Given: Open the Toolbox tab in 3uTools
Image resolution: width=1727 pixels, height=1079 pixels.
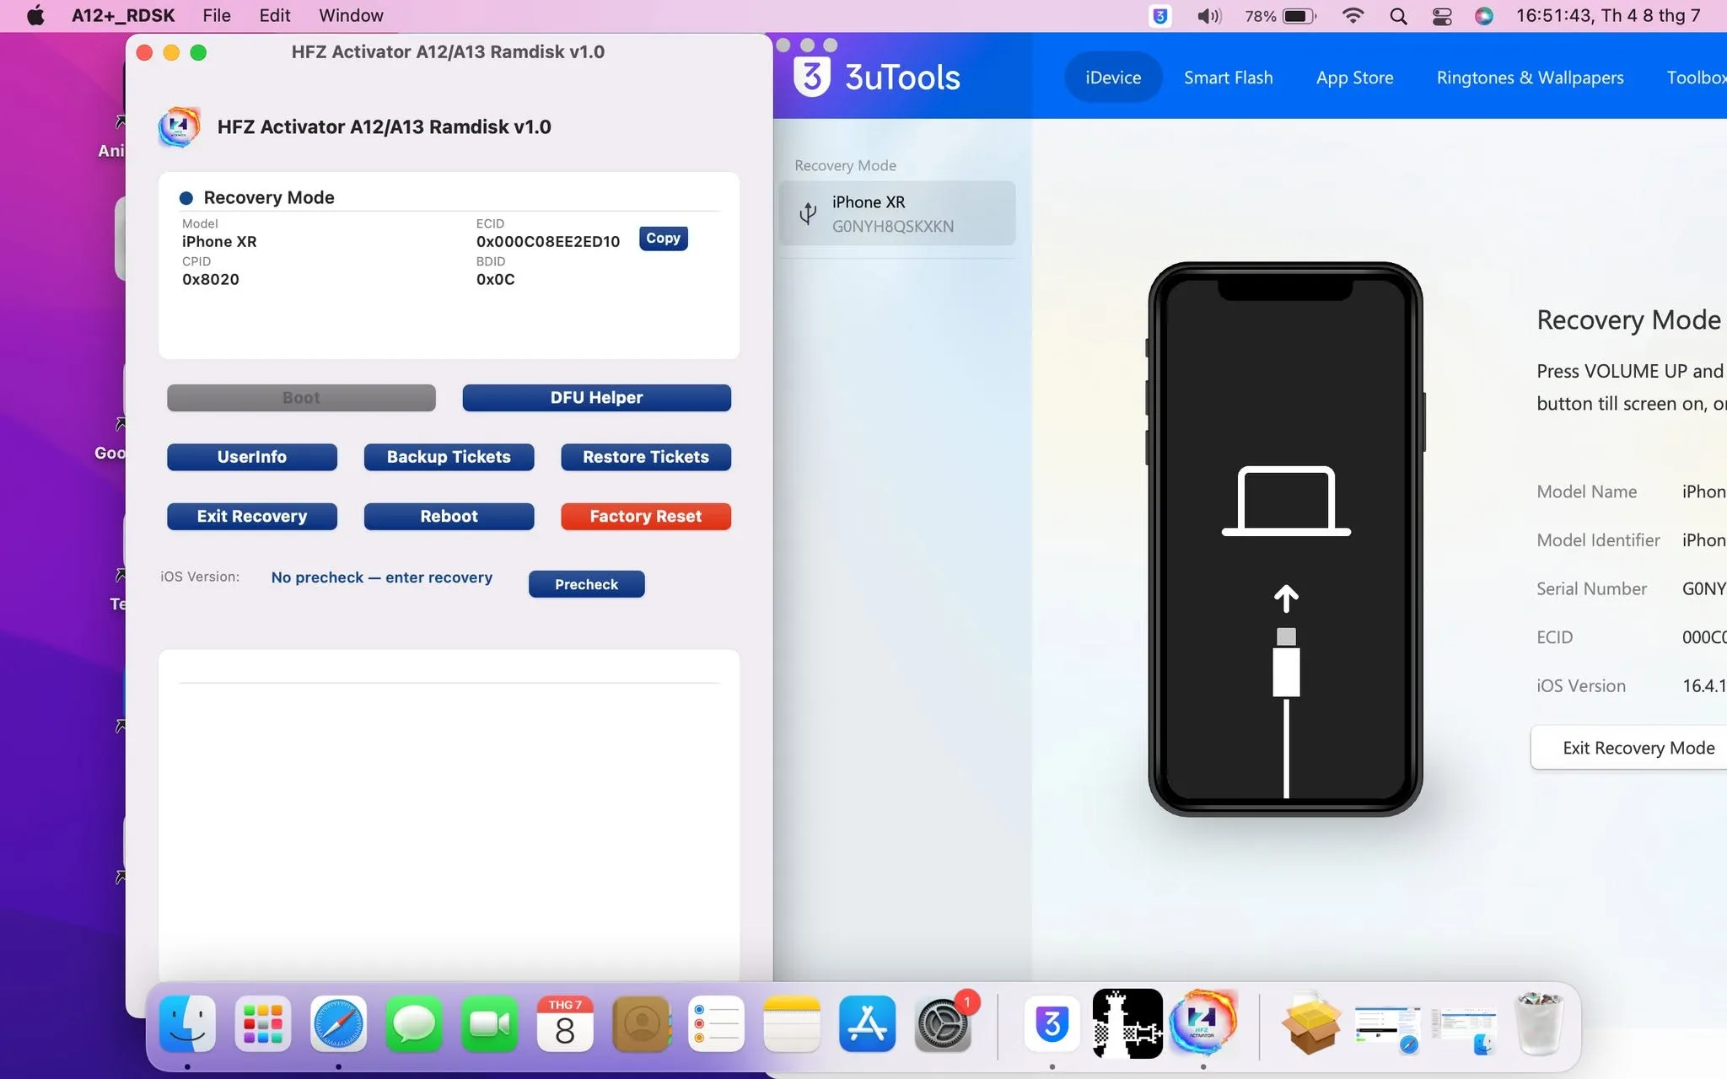Looking at the screenshot, I should [1697, 78].
